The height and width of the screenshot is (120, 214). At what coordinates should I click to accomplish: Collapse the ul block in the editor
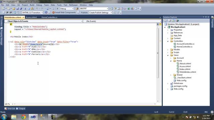9,42
